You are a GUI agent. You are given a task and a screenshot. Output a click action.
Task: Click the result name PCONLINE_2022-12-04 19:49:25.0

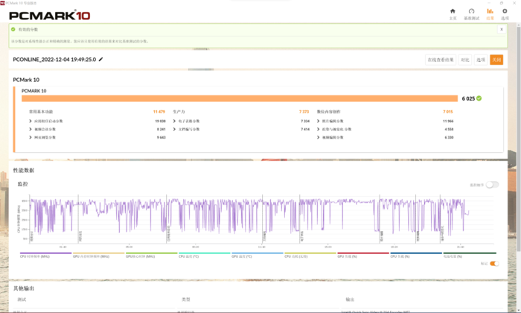pos(54,60)
